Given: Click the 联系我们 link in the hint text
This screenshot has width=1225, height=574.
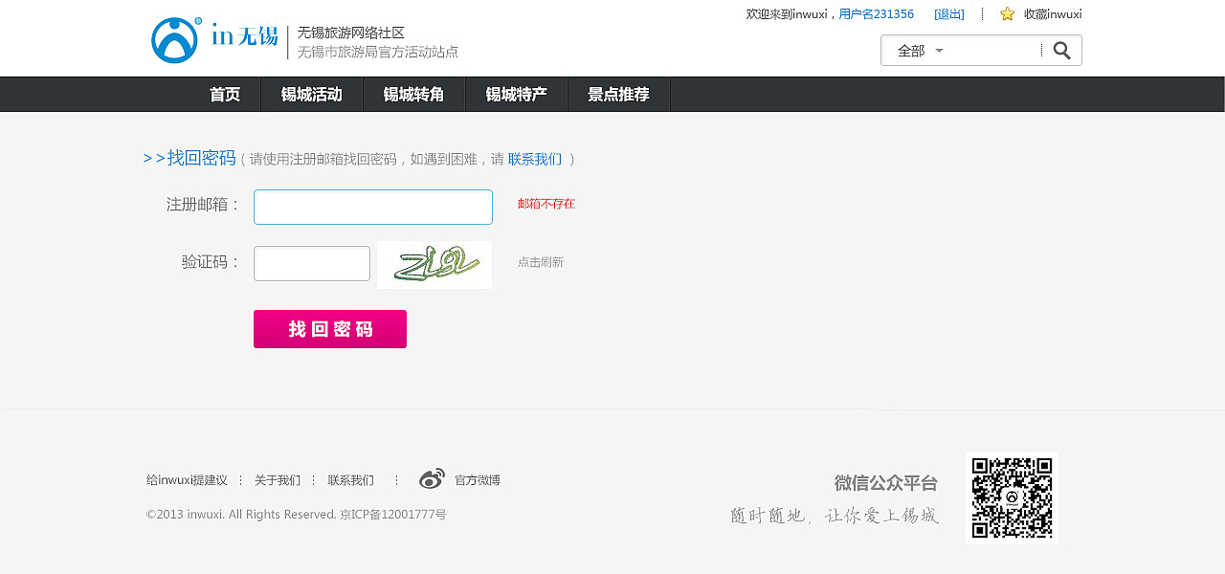Looking at the screenshot, I should pos(535,159).
